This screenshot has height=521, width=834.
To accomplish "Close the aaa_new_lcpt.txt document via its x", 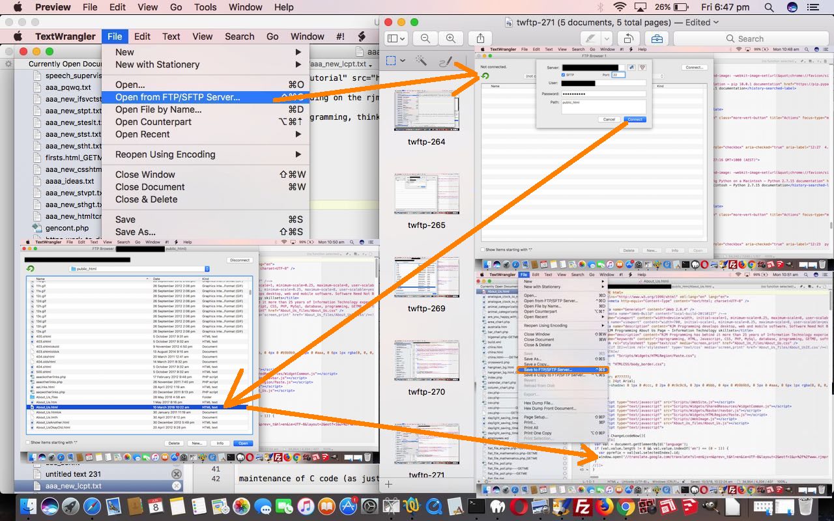I will pyautogui.click(x=176, y=486).
